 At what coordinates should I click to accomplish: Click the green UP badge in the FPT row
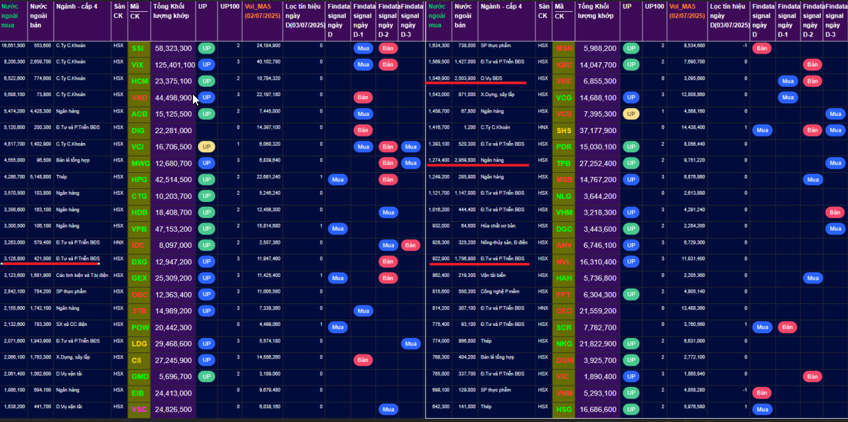631,294
